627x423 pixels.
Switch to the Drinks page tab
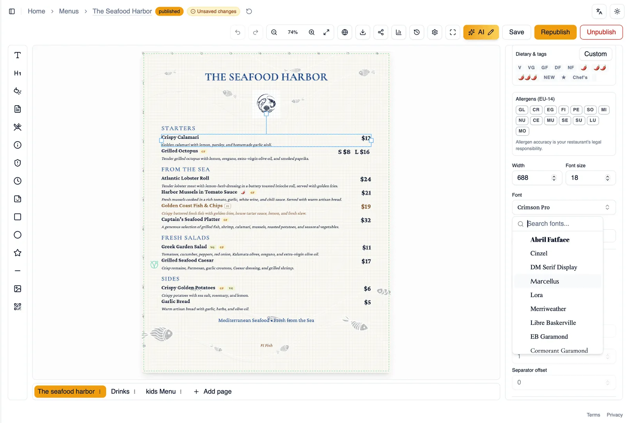coord(120,392)
